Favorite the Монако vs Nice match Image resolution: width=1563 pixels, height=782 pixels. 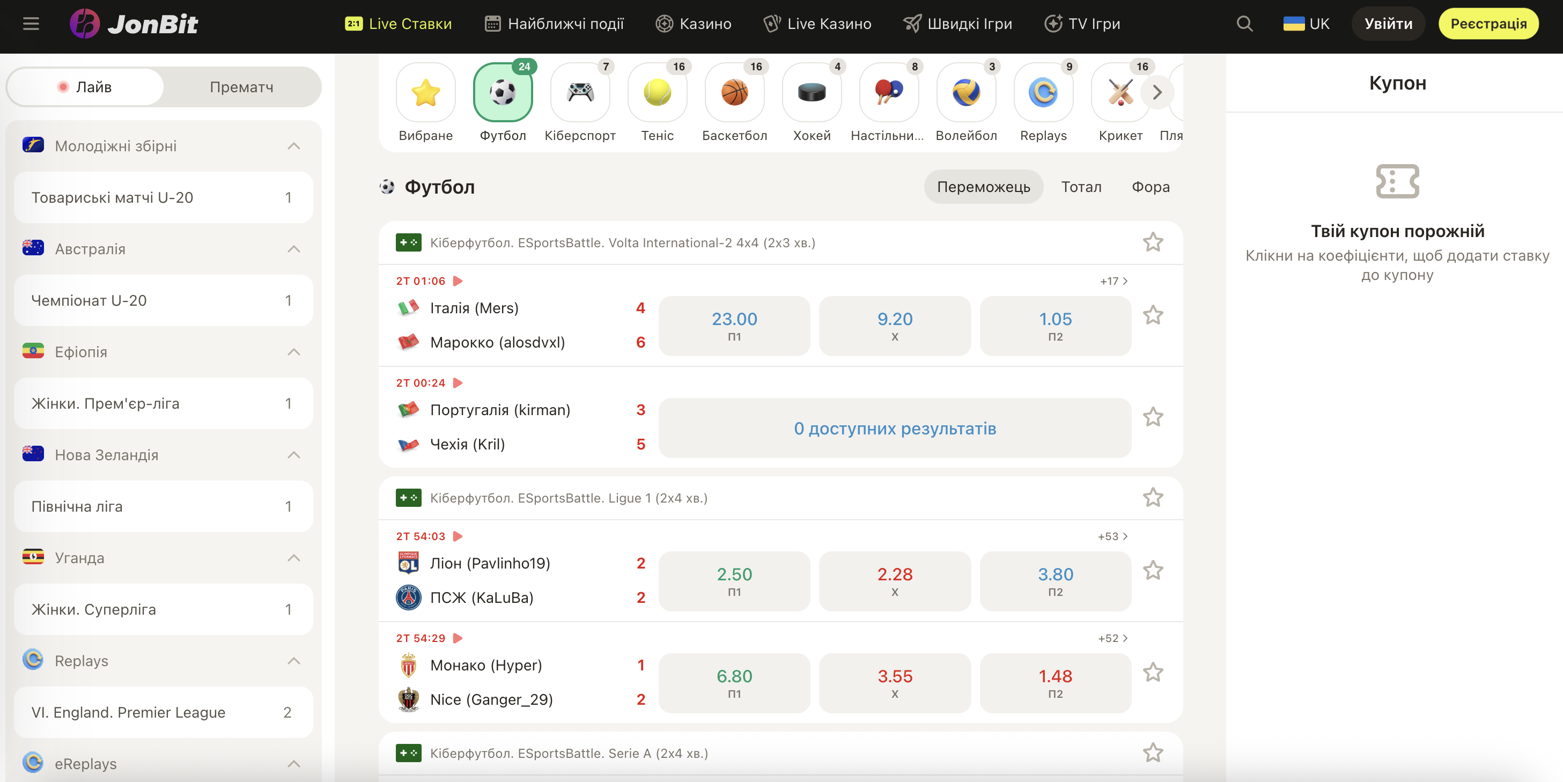[1152, 673]
